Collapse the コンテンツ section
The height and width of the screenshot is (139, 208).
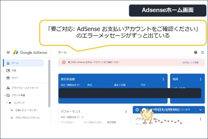pos(7,103)
